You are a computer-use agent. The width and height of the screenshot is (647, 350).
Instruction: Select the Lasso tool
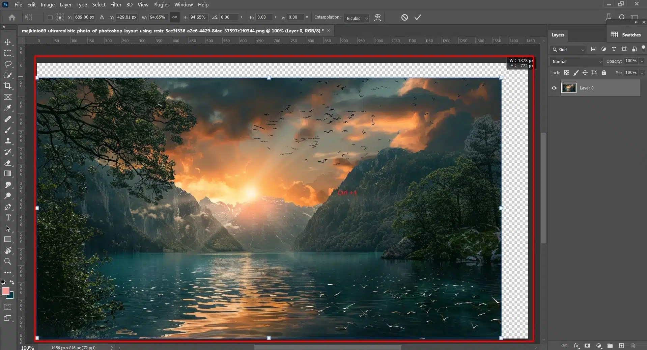[8, 64]
